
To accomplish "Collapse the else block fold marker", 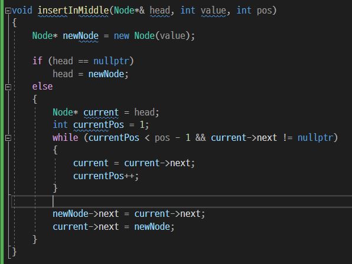I will tap(8, 87).
